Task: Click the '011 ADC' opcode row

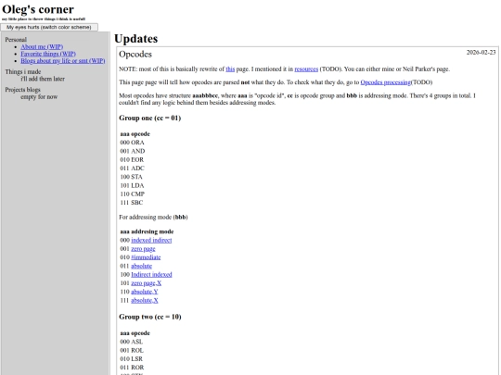Action: click(133, 169)
